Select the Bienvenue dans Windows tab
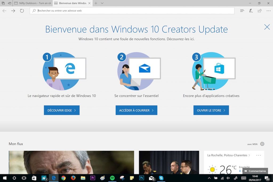The height and width of the screenshot is (182, 273). coord(70,3)
